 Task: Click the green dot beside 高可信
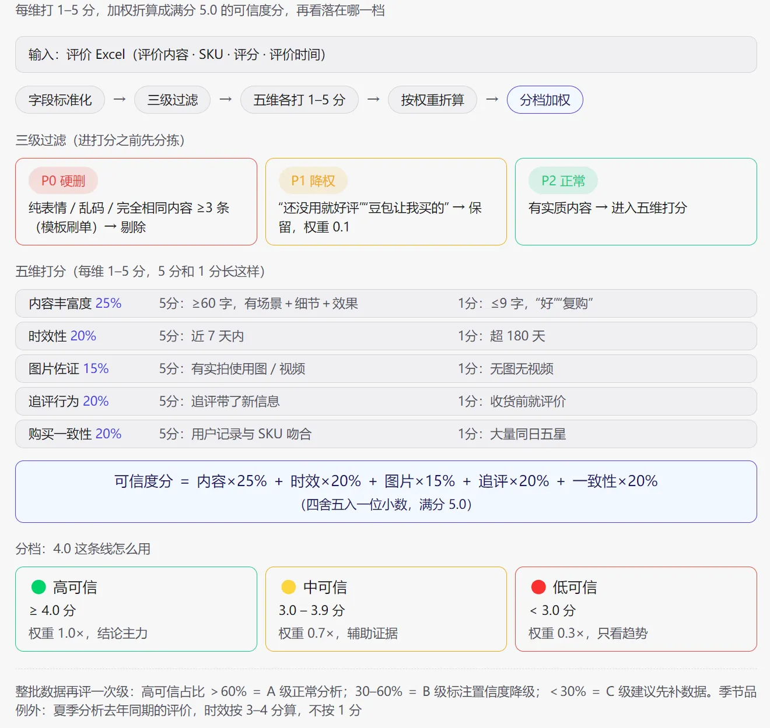pyautogui.click(x=38, y=587)
